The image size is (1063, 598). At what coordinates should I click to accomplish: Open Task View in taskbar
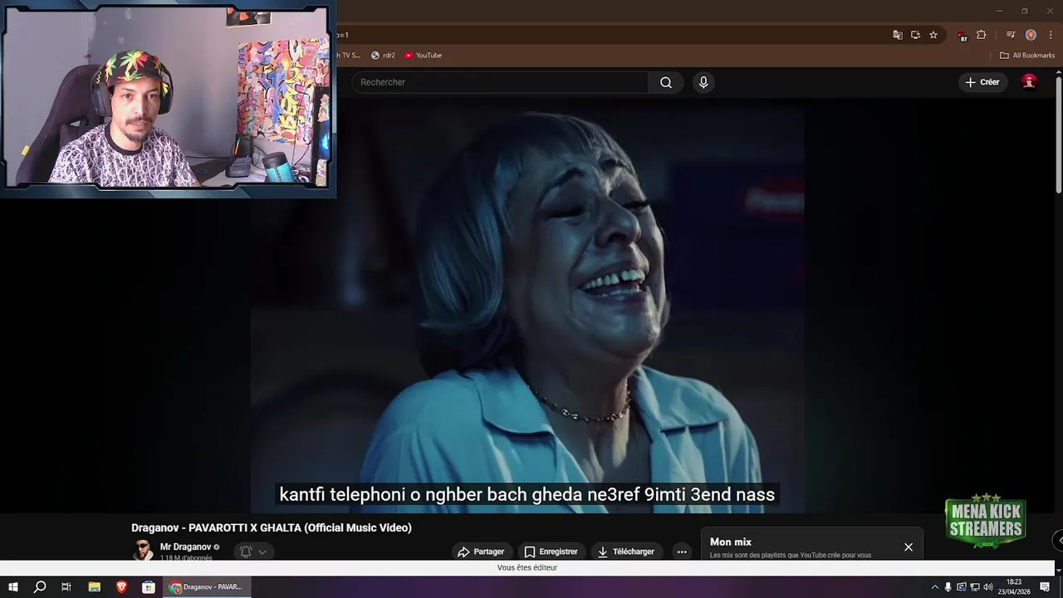[x=66, y=587]
